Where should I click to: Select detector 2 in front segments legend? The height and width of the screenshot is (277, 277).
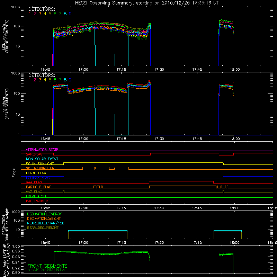click(35, 14)
